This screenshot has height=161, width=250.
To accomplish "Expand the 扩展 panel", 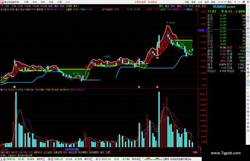I will pyautogui.click(x=3, y=155).
